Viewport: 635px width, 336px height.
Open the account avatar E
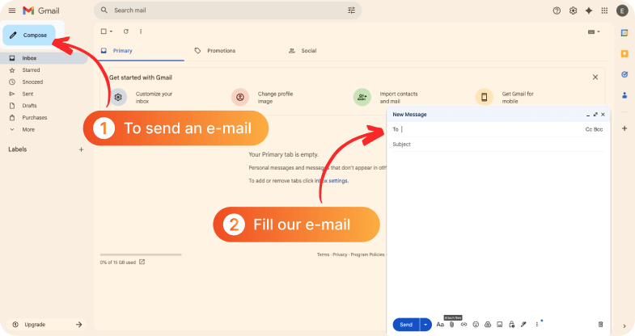[x=622, y=11]
